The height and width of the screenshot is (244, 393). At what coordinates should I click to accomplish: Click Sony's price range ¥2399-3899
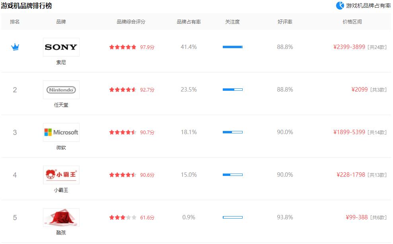(349, 47)
